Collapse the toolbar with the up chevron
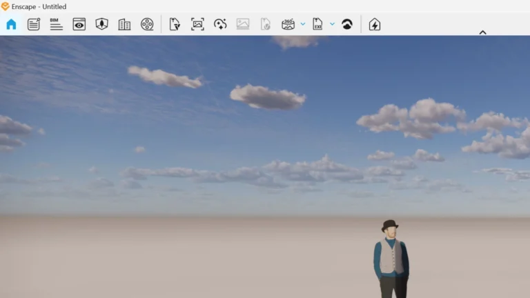Image resolution: width=530 pixels, height=298 pixels. (482, 32)
